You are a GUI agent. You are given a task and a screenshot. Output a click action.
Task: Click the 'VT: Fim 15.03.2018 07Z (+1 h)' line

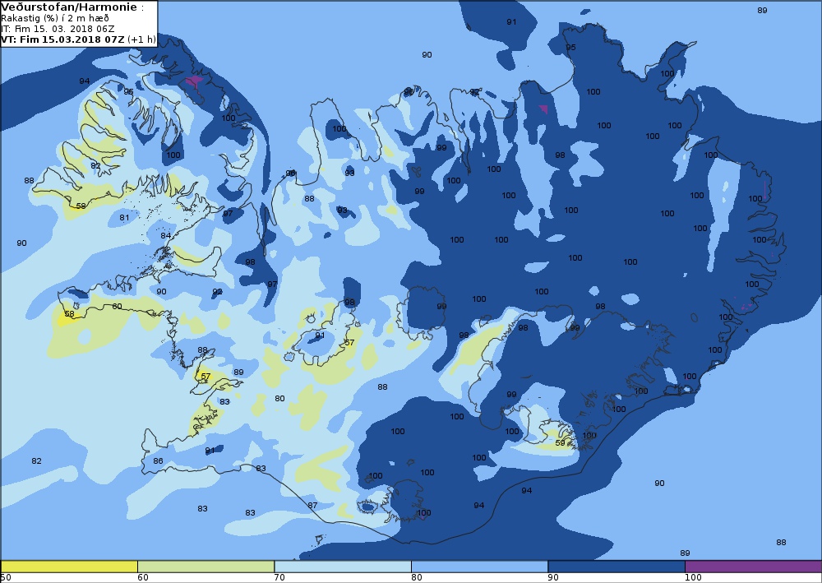79,39
